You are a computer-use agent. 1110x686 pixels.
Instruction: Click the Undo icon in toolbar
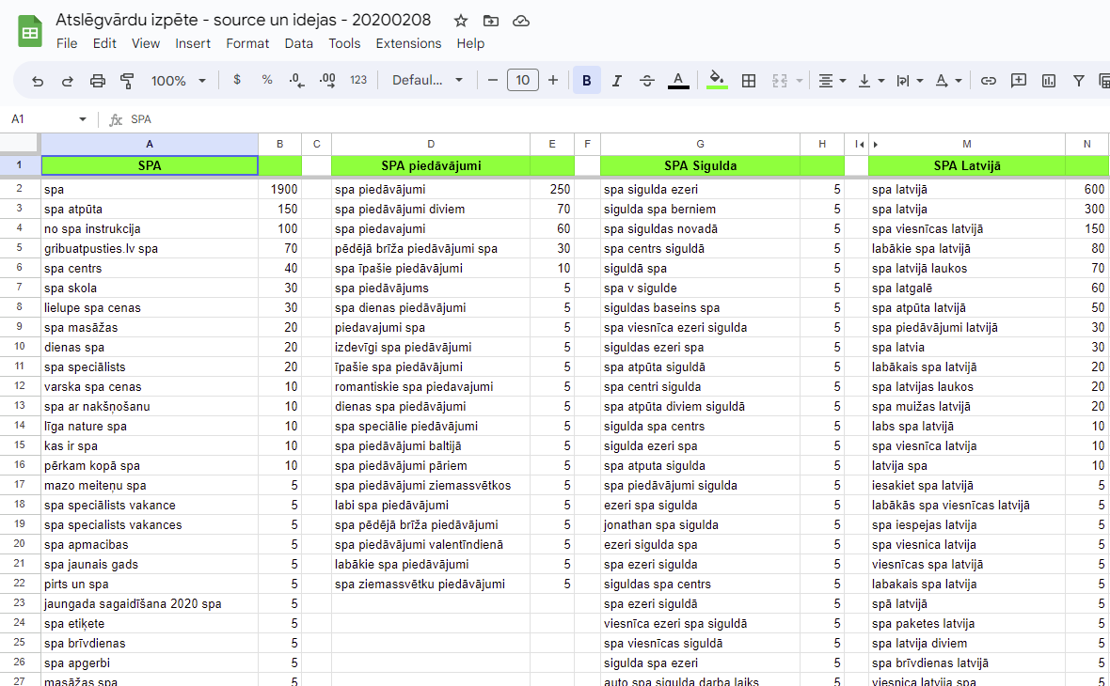(38, 81)
